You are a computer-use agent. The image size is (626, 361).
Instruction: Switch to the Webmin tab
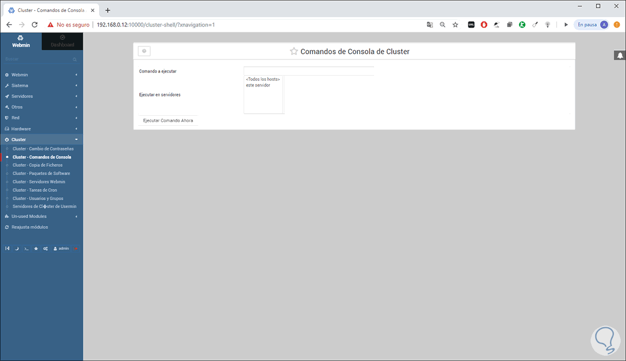tap(21, 41)
